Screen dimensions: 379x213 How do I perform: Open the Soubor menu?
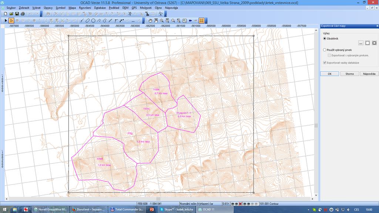pos(11,8)
